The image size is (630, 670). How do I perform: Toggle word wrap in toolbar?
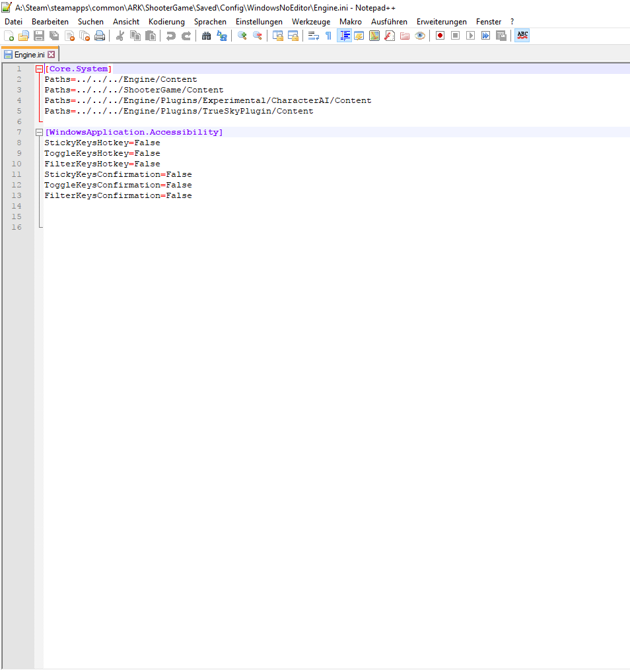(314, 36)
